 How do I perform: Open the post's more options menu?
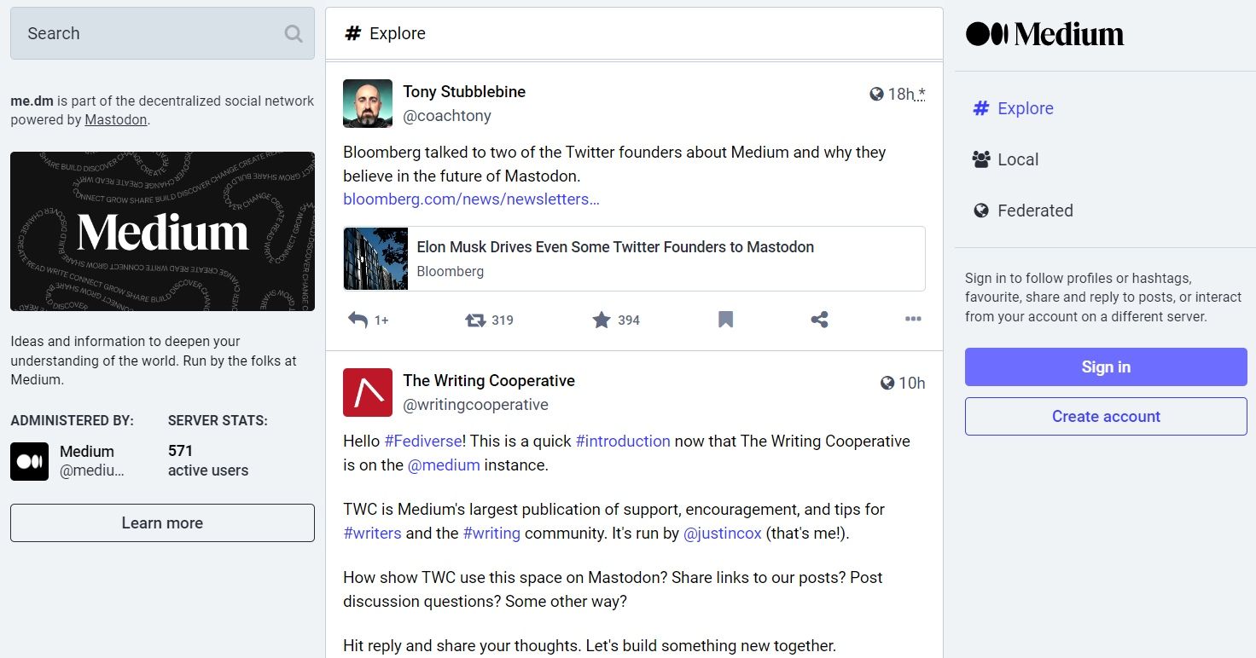point(912,320)
